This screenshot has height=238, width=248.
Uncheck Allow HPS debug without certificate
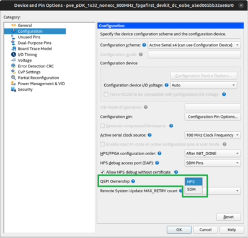(102, 172)
